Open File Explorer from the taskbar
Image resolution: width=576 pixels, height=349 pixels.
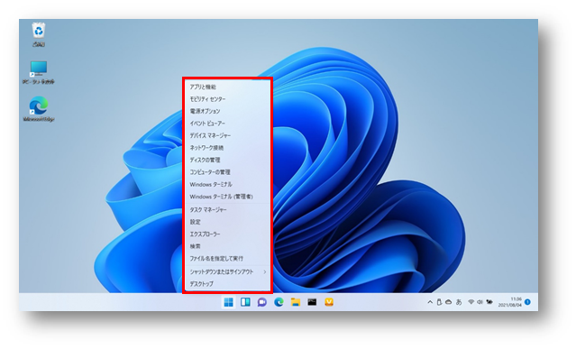click(x=296, y=302)
